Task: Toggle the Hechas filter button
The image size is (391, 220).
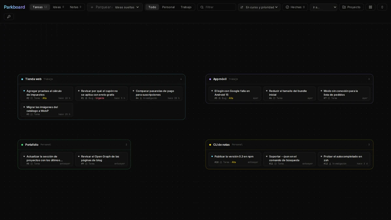Action: [295, 7]
